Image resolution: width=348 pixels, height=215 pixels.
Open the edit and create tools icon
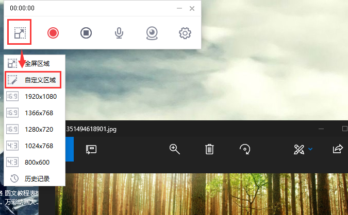click(299, 149)
